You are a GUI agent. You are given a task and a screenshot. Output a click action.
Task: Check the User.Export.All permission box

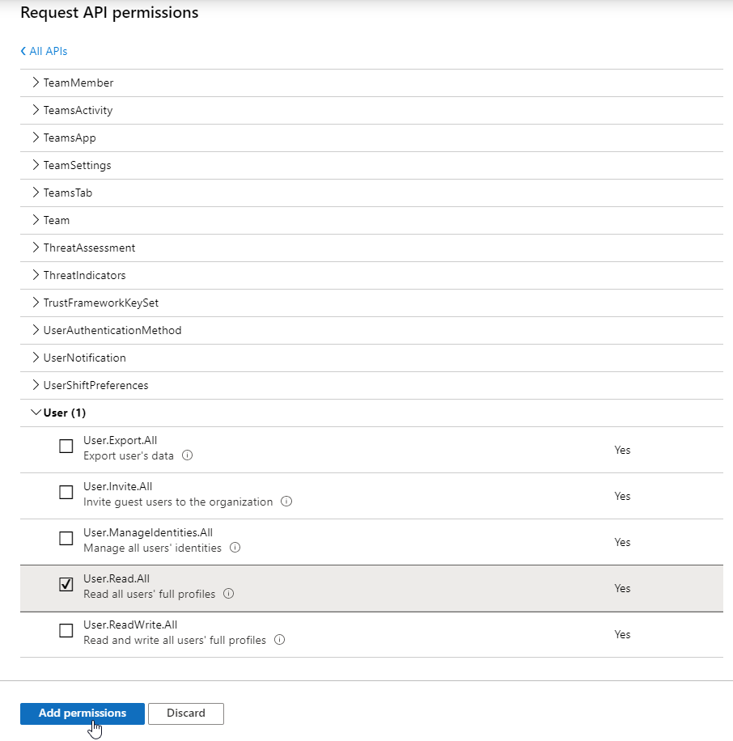click(66, 447)
